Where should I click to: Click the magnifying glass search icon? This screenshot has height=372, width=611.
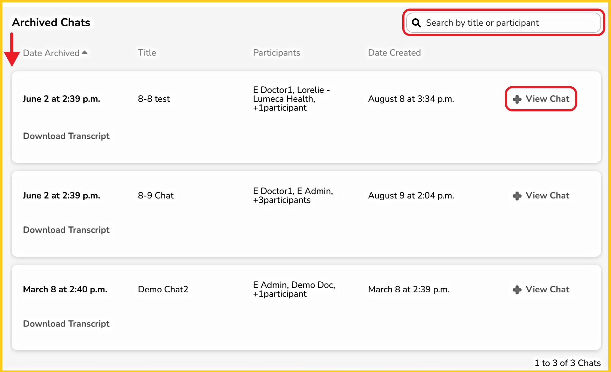416,23
